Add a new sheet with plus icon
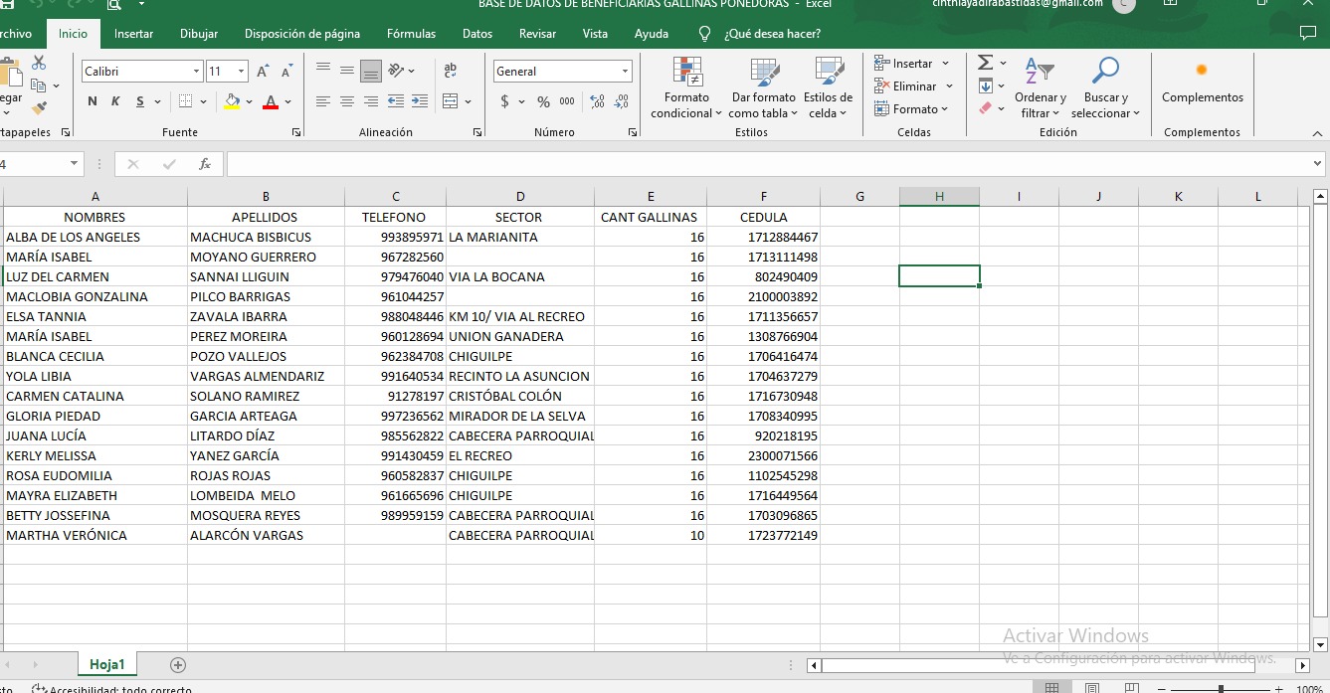 point(178,665)
